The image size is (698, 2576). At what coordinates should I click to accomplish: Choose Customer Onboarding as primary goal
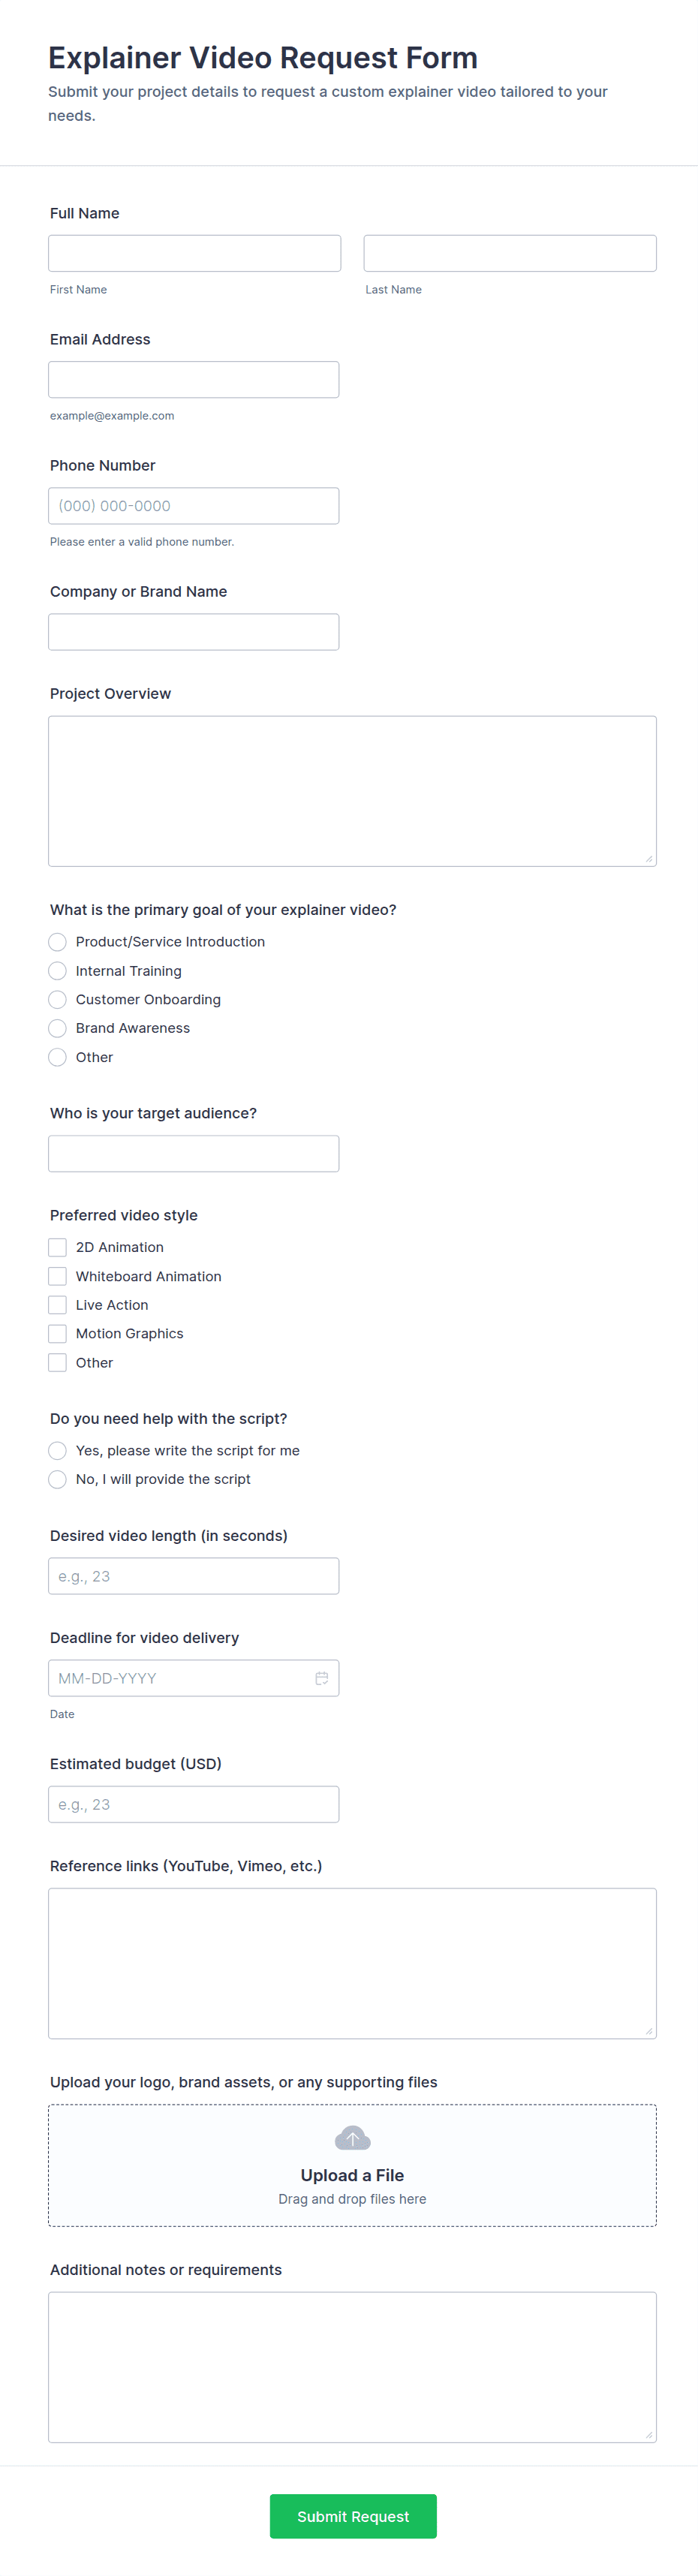click(x=58, y=1000)
